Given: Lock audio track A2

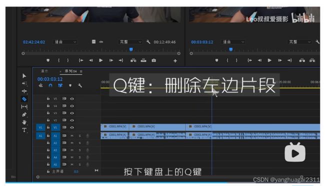Looking at the screenshot, I should click(48, 143).
